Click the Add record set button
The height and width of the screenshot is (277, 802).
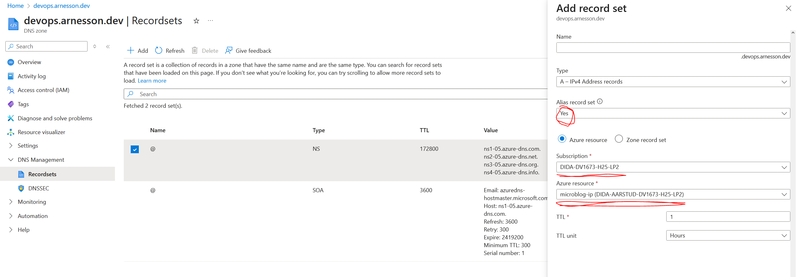tap(137, 51)
